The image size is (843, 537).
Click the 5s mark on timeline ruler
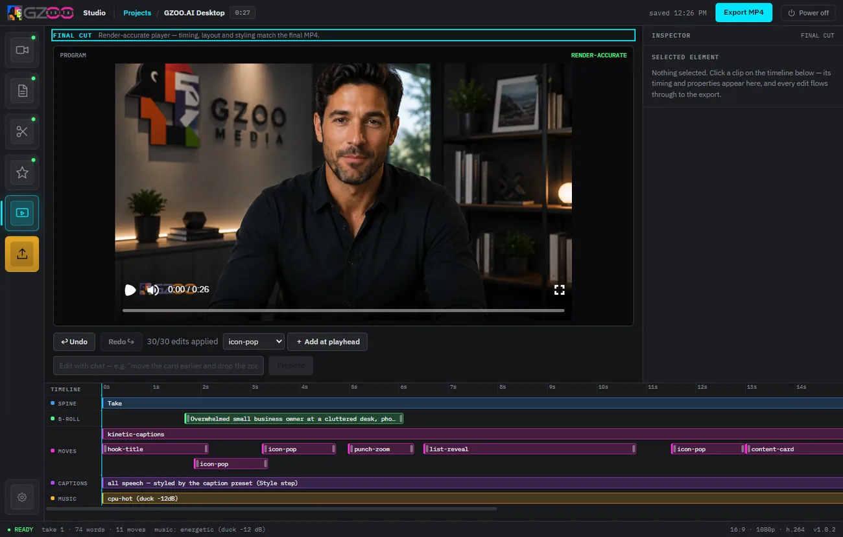354,387
